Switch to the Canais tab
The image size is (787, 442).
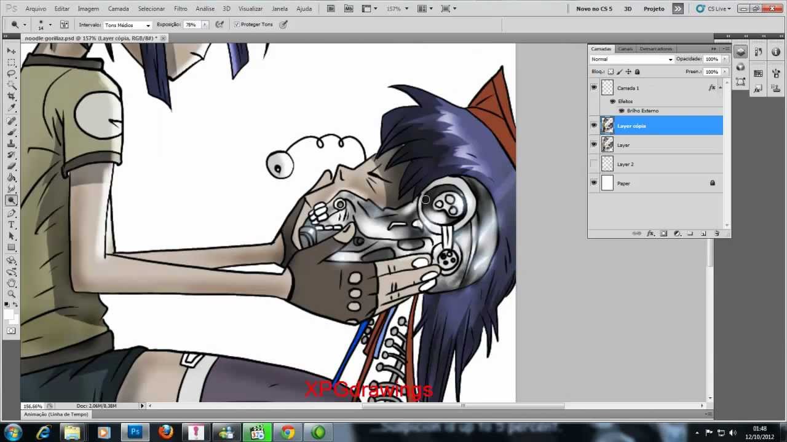click(625, 48)
